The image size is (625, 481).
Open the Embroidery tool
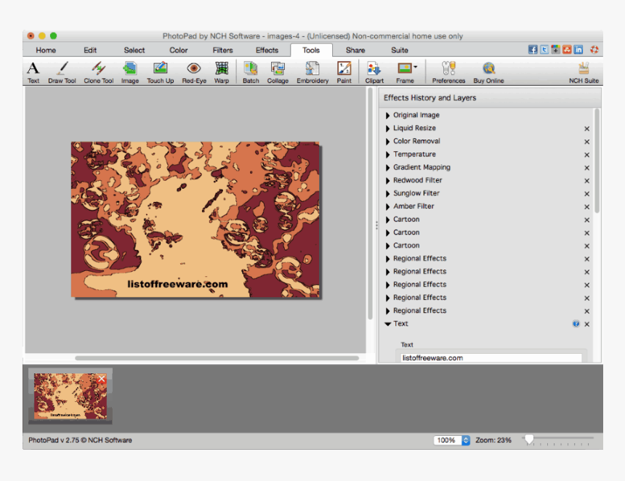pos(312,71)
